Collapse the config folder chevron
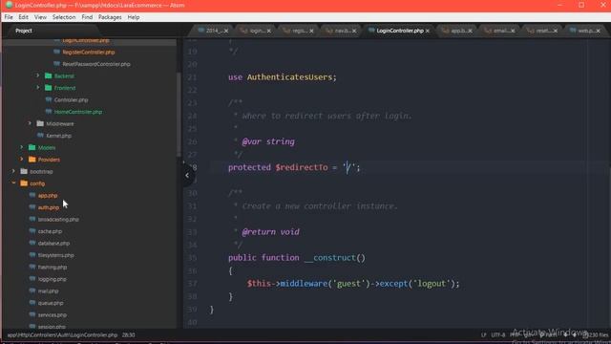The height and width of the screenshot is (344, 611). (13, 183)
